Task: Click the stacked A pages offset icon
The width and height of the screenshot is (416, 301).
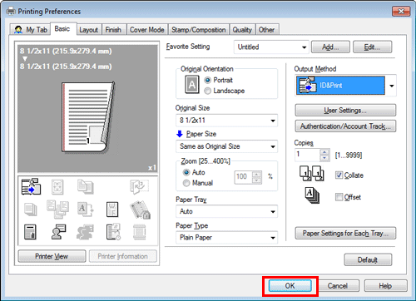Action: [312, 195]
